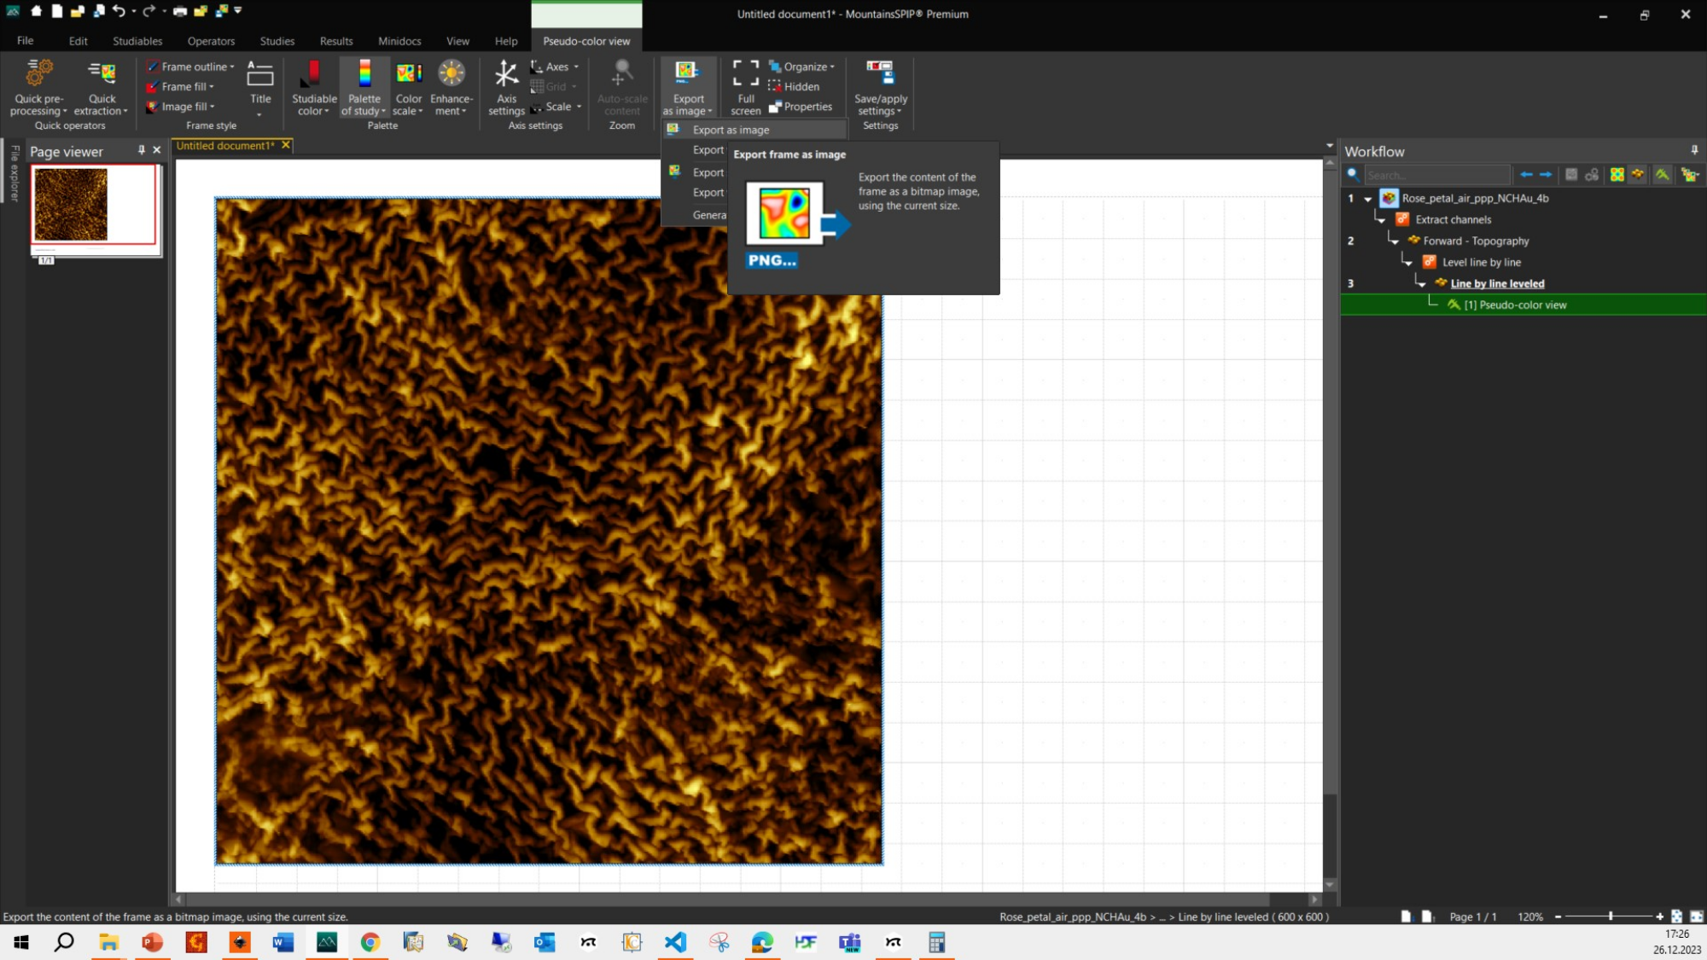Toggle the Workflow caliper studies filter icon
Screen dimensions: 1707x960
pyautogui.click(x=1662, y=174)
